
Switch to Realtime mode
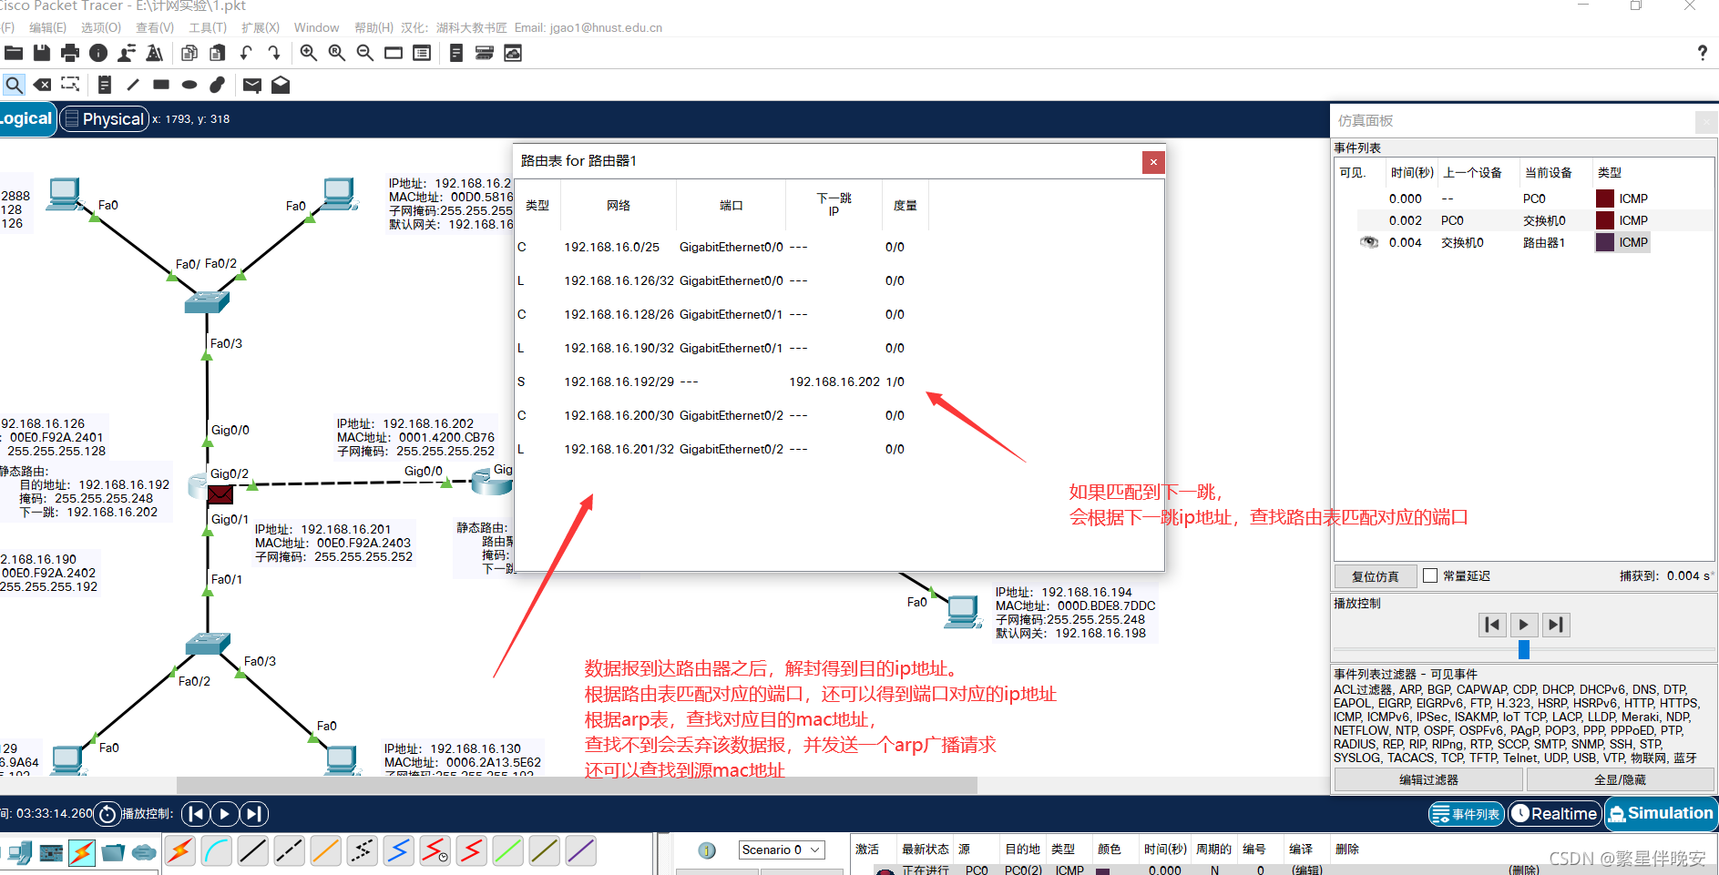pyautogui.click(x=1555, y=814)
